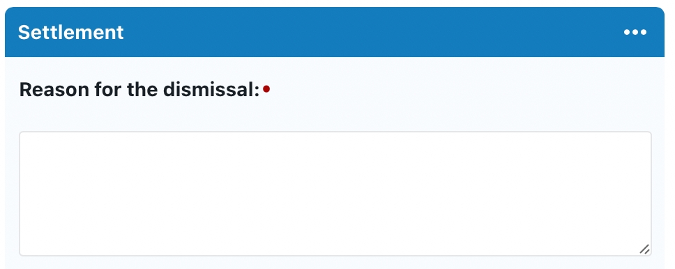Image resolution: width=675 pixels, height=269 pixels.
Task: Place cursor in the large white textarea
Action: point(335,194)
